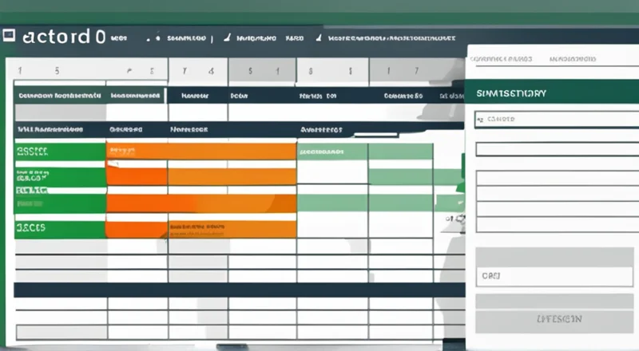Click the pale green cell right of the top orange bar
639x351 pixels.
click(x=331, y=151)
